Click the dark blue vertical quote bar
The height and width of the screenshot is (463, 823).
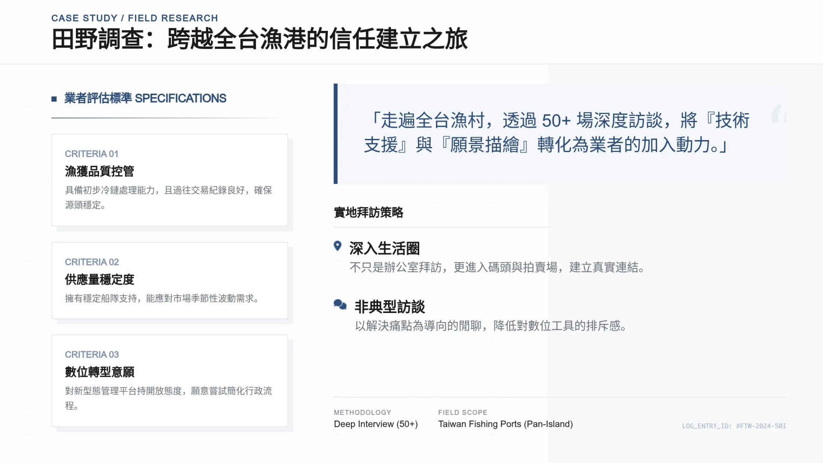336,134
